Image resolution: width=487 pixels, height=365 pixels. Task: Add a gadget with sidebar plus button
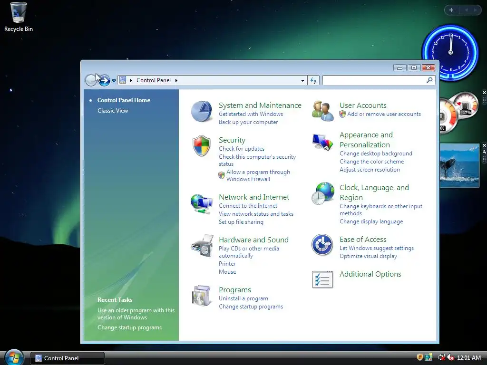pyautogui.click(x=451, y=10)
